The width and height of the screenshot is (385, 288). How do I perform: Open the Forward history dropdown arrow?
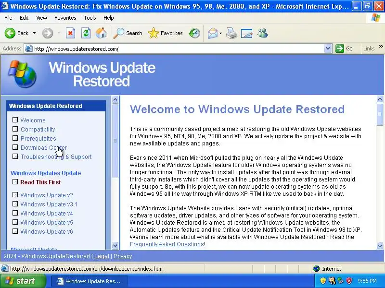(59, 33)
